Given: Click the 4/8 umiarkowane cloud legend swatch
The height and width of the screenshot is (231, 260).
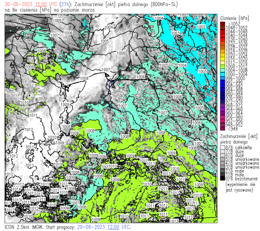Looking at the screenshot, I should click(222, 163).
